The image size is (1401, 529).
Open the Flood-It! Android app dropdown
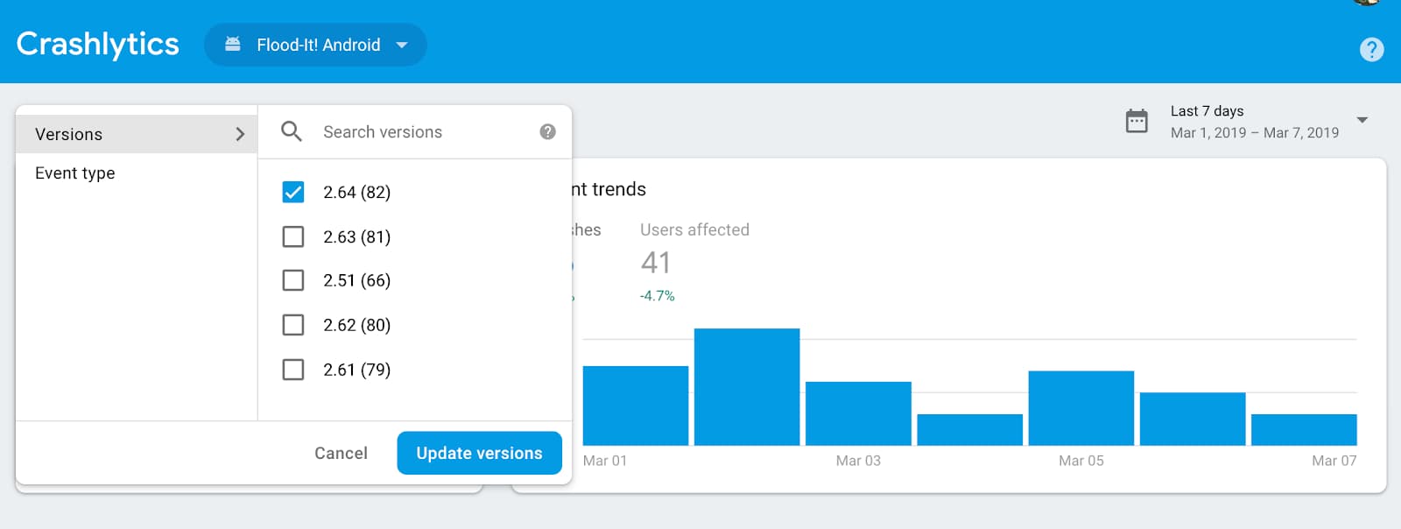click(315, 45)
